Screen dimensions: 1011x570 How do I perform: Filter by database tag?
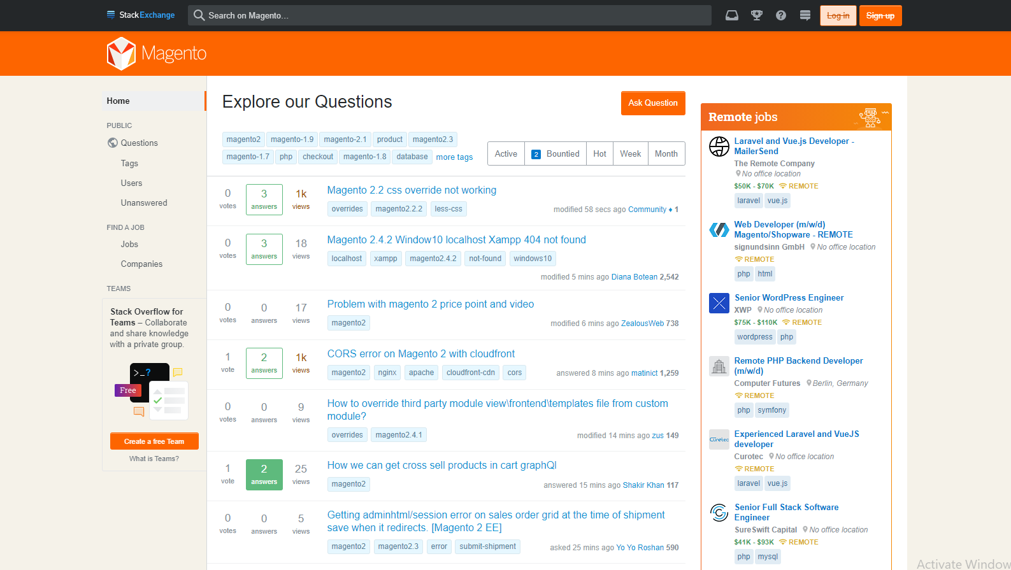(x=412, y=157)
